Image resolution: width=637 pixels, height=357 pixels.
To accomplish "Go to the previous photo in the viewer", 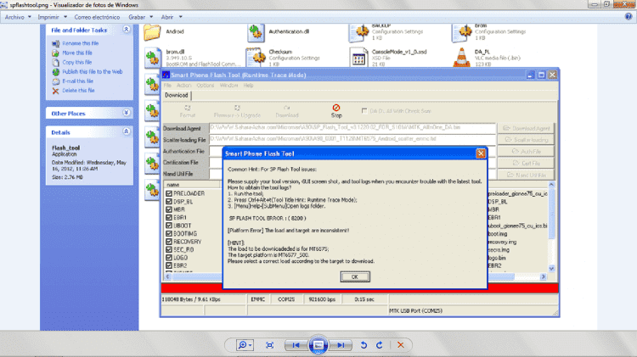I will [296, 345].
